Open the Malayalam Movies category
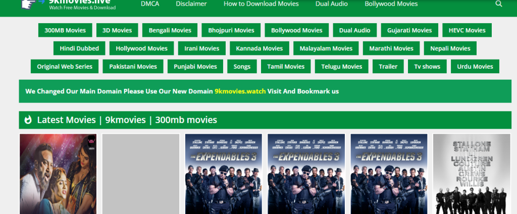The image size is (517, 214). (x=326, y=48)
